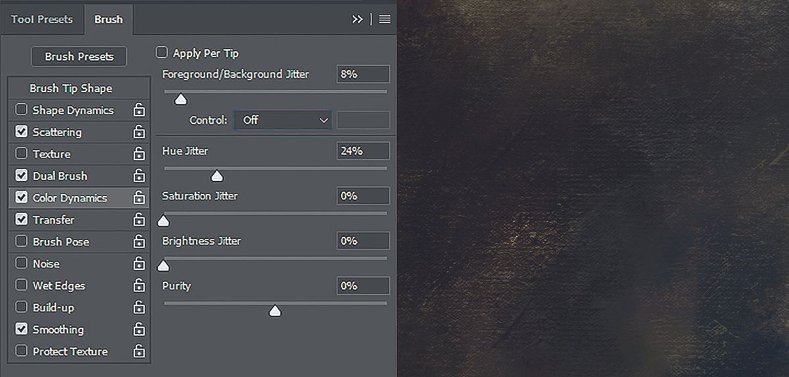Toggle the lock icon beside Transfer
Screen dimensions: 789x377
tap(139, 220)
